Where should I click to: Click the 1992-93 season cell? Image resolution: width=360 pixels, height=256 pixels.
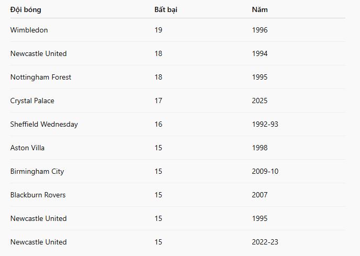point(265,124)
